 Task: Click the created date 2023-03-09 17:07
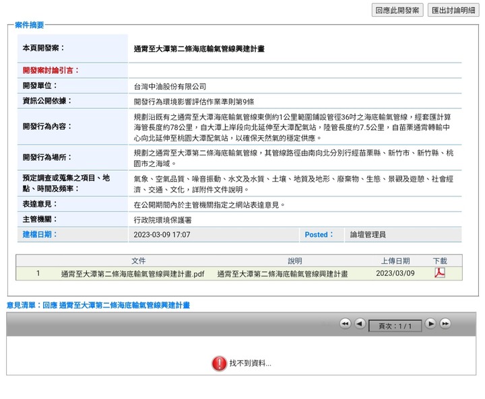(x=162, y=235)
